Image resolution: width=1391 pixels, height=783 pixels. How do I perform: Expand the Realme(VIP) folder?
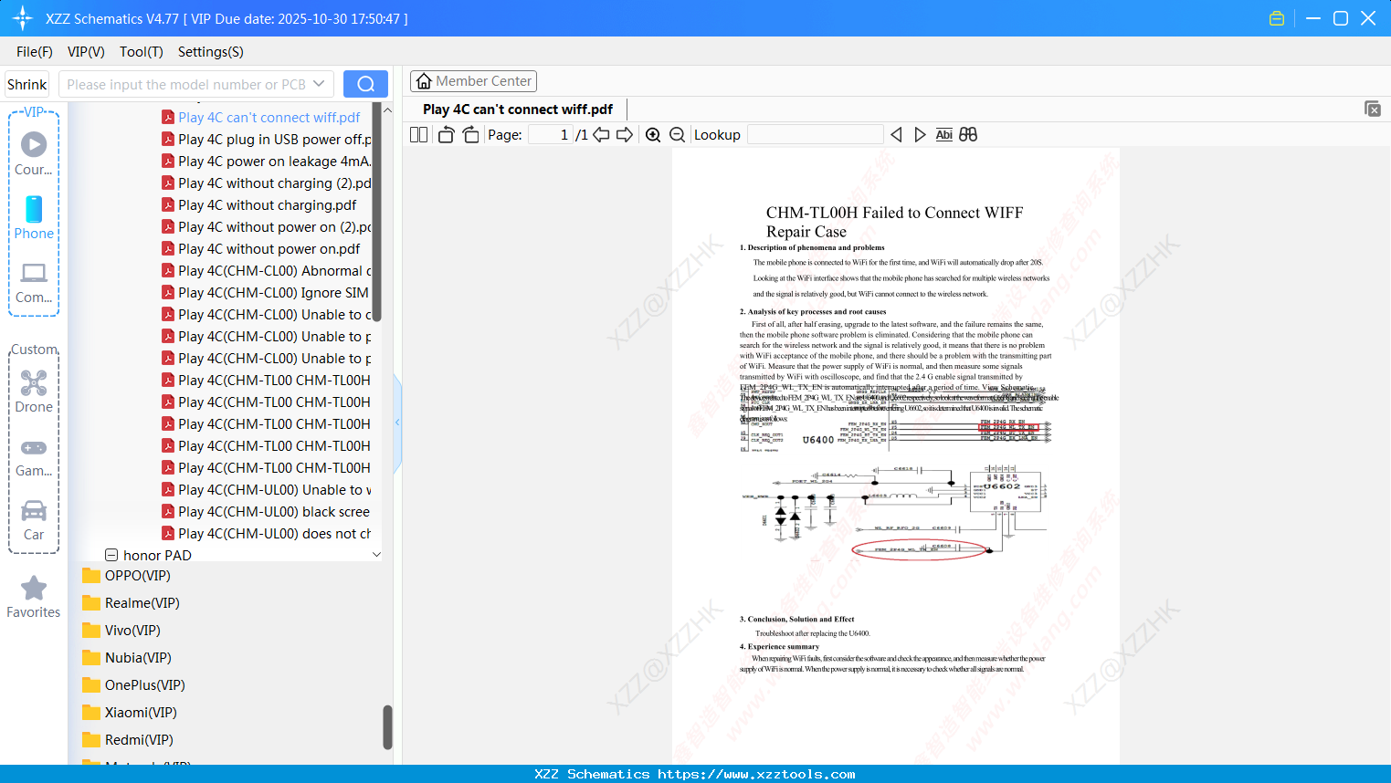(131, 603)
